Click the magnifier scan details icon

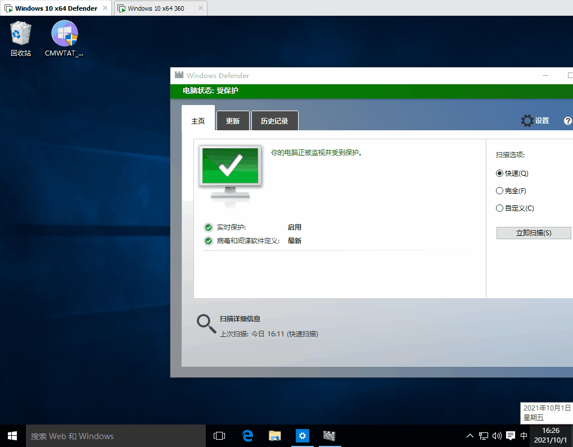[206, 323]
